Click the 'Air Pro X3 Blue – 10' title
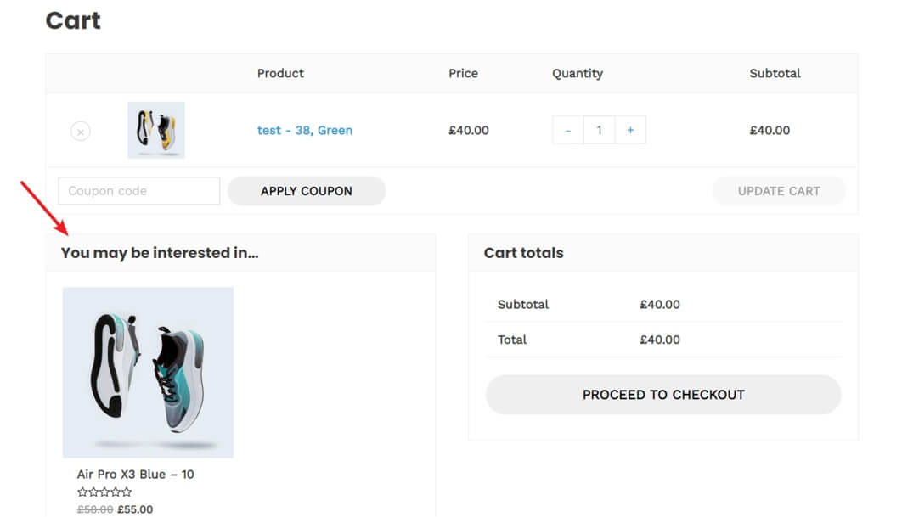The height and width of the screenshot is (517, 902). pos(135,474)
